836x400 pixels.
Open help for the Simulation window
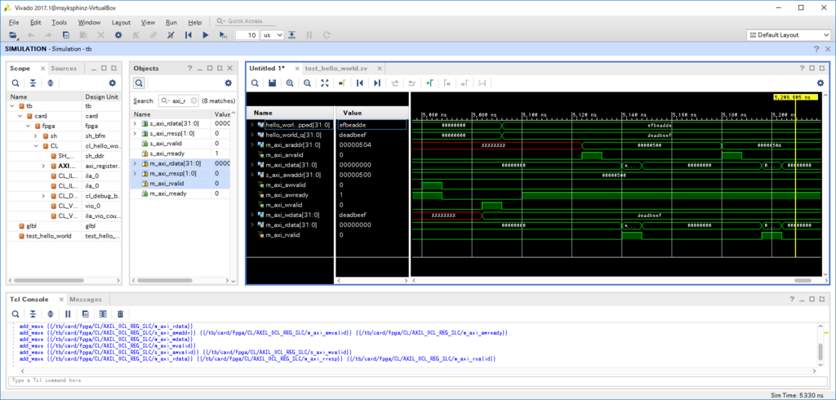(x=816, y=48)
